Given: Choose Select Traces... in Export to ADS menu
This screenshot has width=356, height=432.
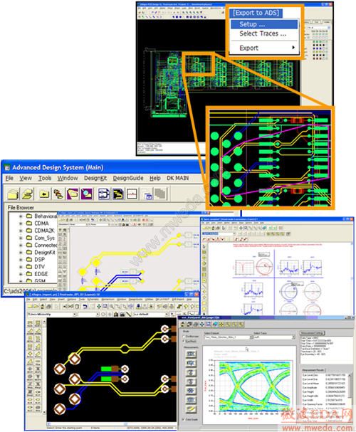Looking at the screenshot, I should [x=264, y=33].
